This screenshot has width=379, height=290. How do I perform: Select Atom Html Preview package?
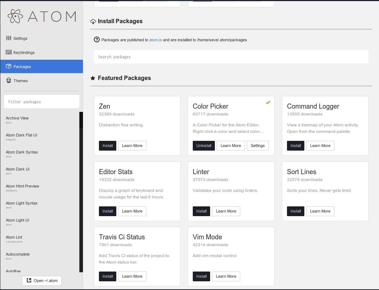tap(22, 186)
